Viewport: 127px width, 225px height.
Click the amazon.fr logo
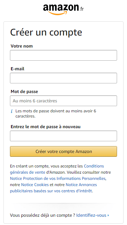coord(63,9)
